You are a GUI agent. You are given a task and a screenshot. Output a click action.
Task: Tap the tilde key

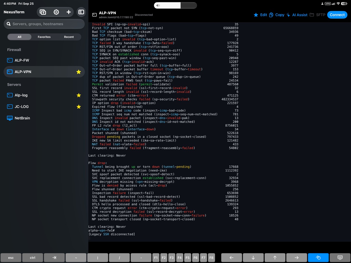(x=76, y=258)
